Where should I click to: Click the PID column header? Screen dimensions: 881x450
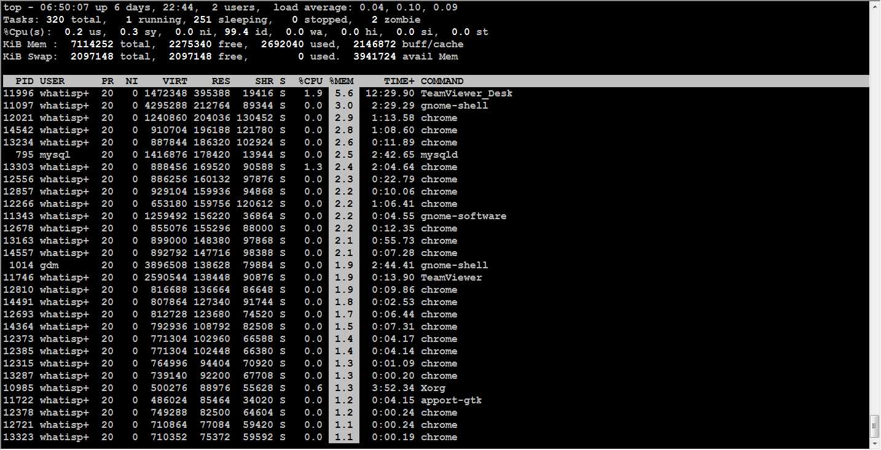click(25, 81)
